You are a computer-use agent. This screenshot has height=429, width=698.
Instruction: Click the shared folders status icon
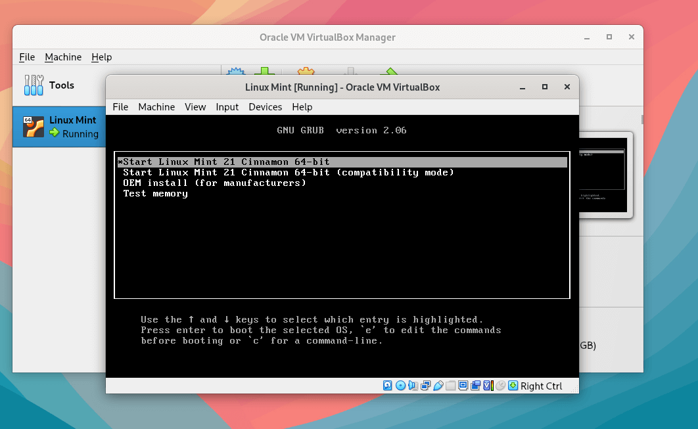click(450, 386)
